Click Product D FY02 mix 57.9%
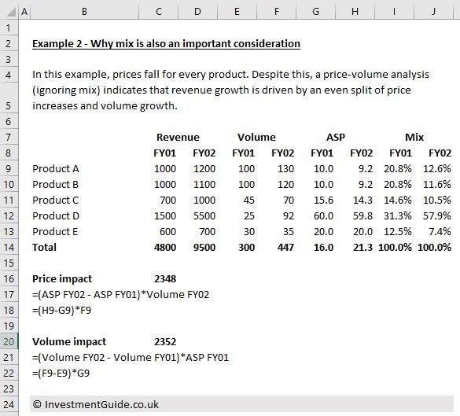The image size is (460, 416). 437,216
